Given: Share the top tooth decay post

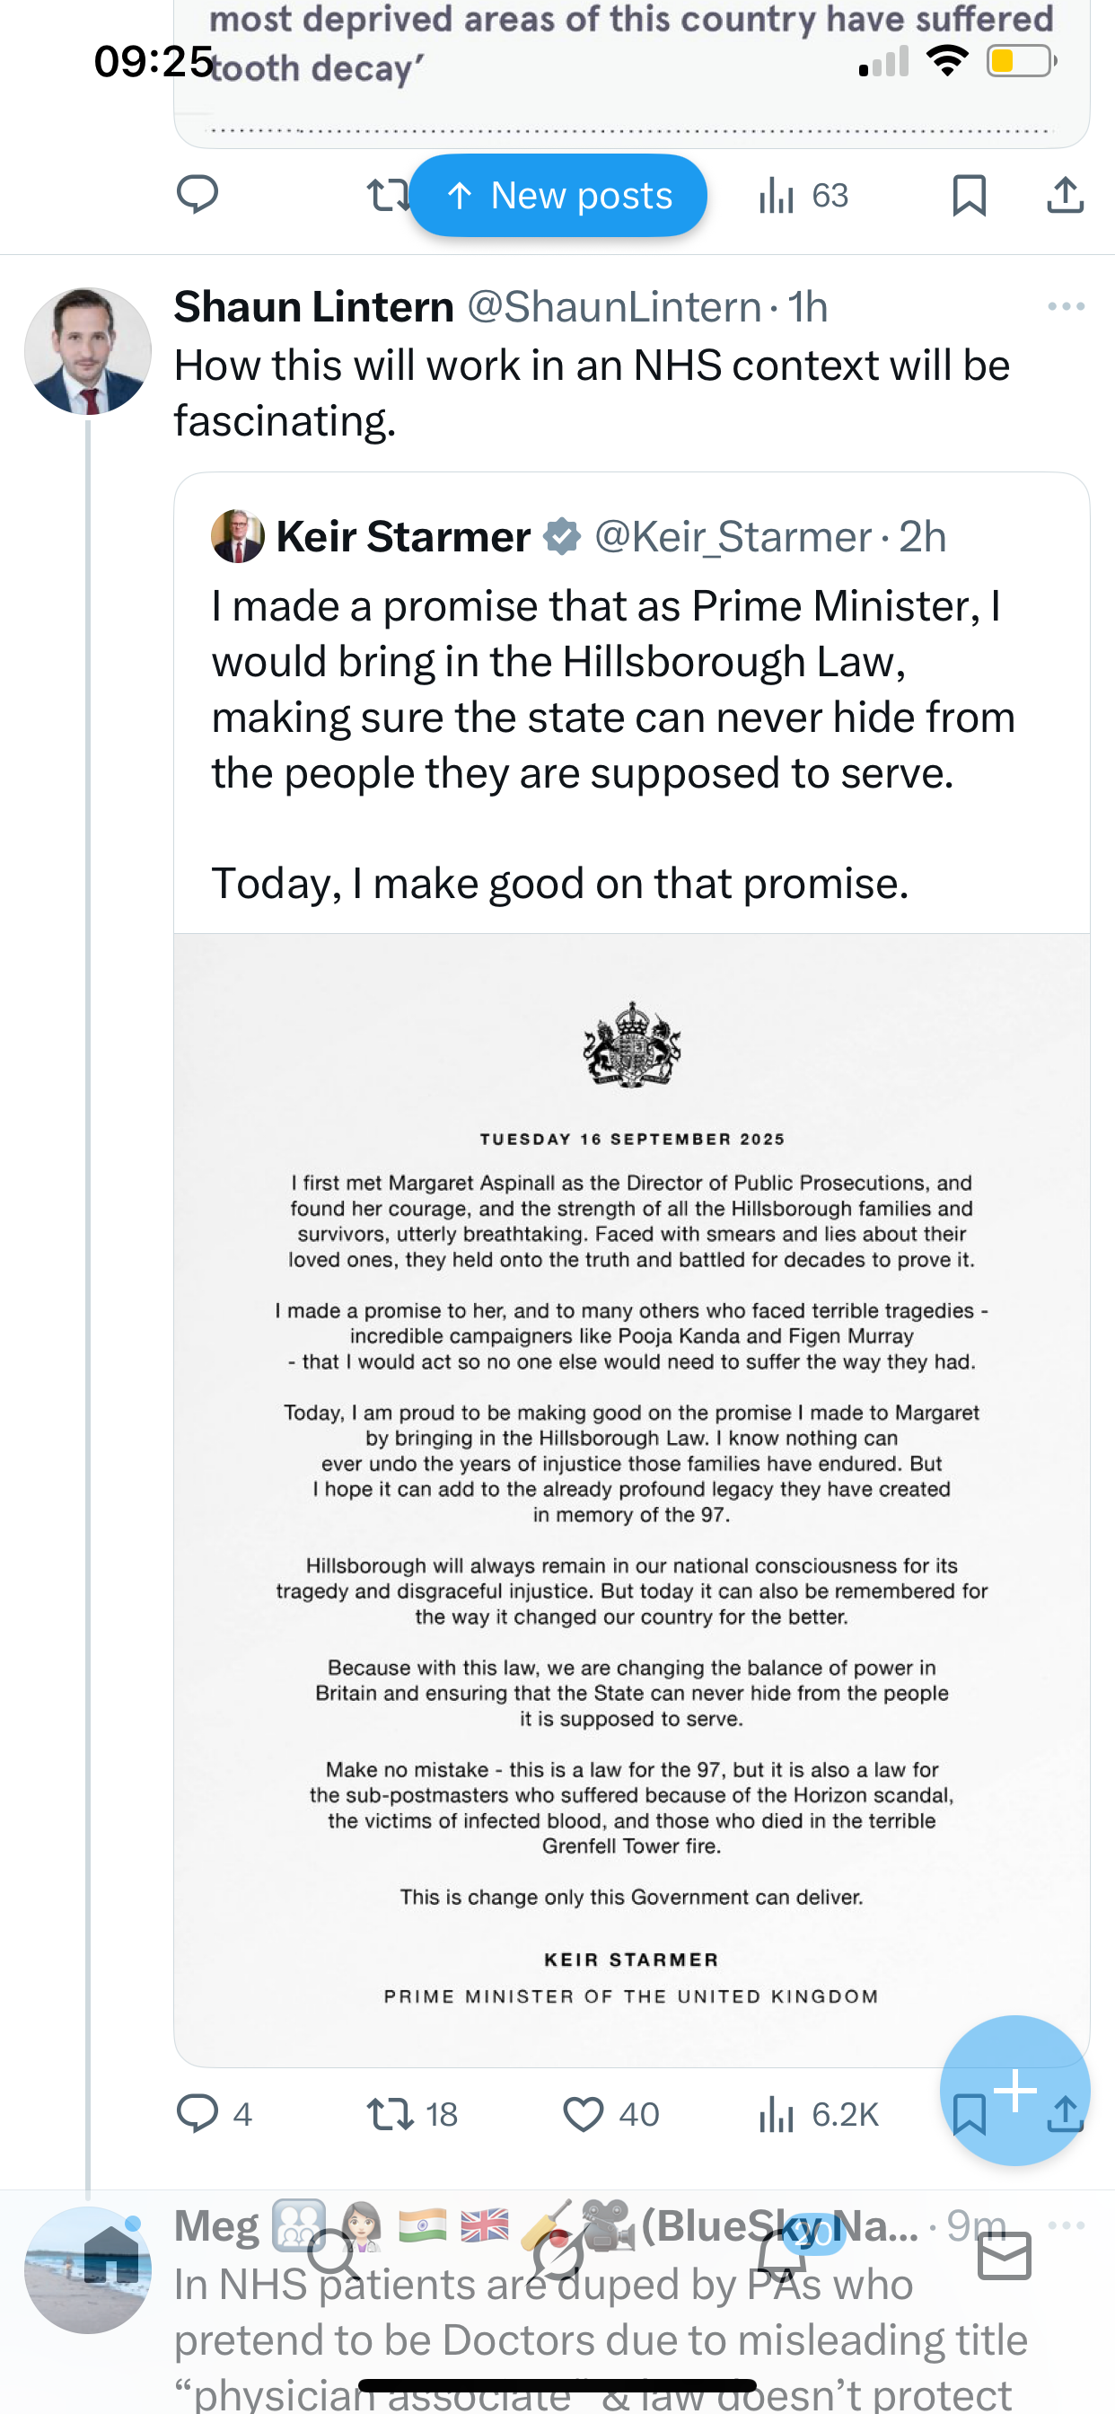Looking at the screenshot, I should [1066, 195].
